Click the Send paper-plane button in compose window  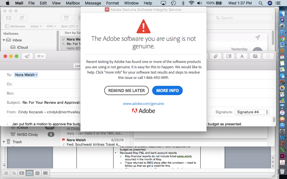tap(27, 56)
